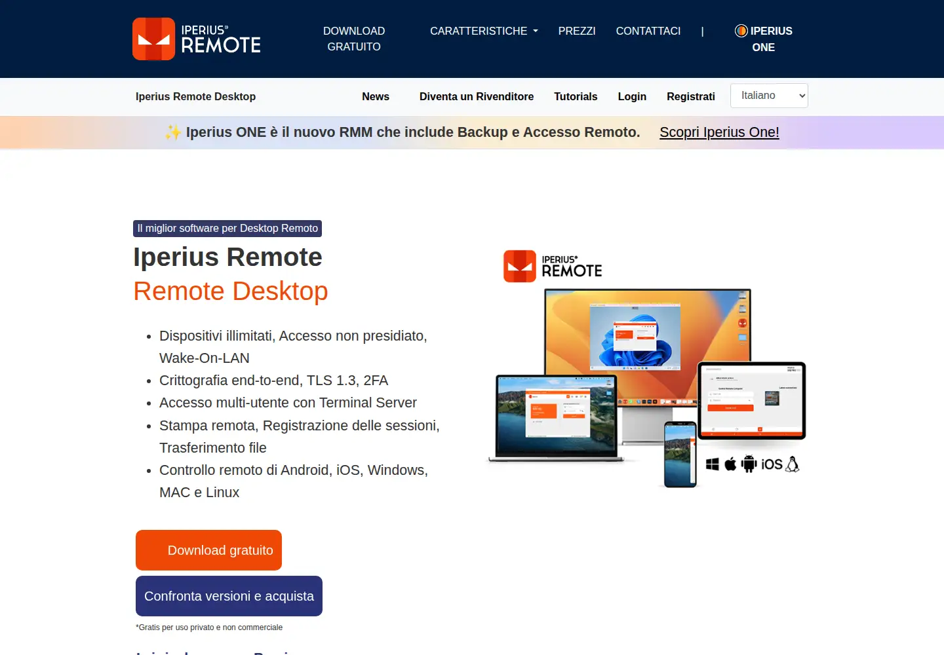This screenshot has width=944, height=655.
Task: Open Diventa un Rivenditore link
Action: coord(477,96)
